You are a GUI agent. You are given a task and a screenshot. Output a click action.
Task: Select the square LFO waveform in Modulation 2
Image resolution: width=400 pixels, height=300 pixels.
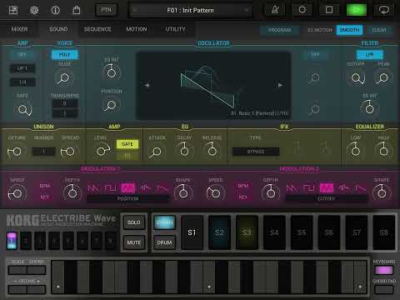pos(309,188)
